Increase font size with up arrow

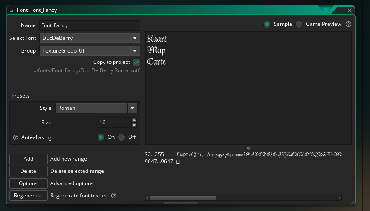pos(134,120)
